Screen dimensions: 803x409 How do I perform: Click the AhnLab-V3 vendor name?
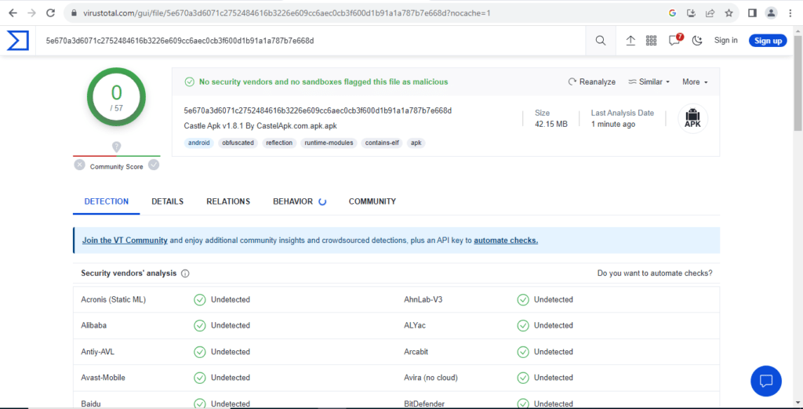423,299
